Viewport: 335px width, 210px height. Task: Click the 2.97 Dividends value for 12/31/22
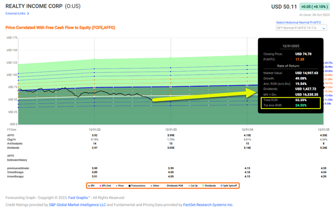95,148
